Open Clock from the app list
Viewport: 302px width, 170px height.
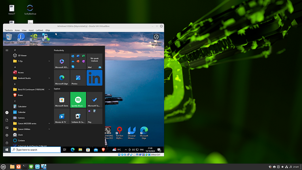[x=31, y=135]
